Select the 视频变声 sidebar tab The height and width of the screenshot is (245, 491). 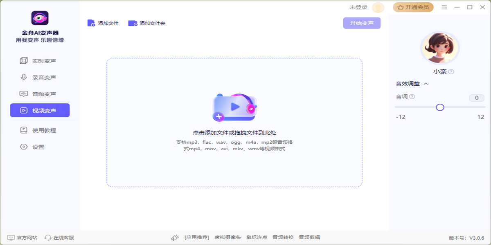click(x=40, y=110)
